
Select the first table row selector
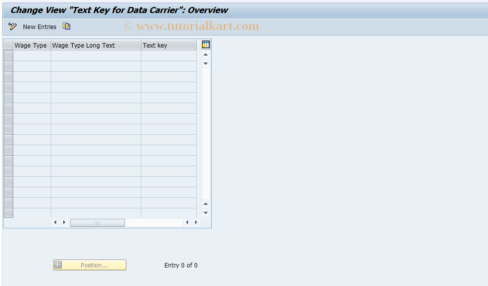tap(9, 56)
